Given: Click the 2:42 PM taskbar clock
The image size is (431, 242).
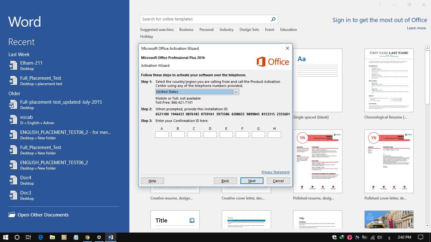Looking at the screenshot, I should pos(404,237).
